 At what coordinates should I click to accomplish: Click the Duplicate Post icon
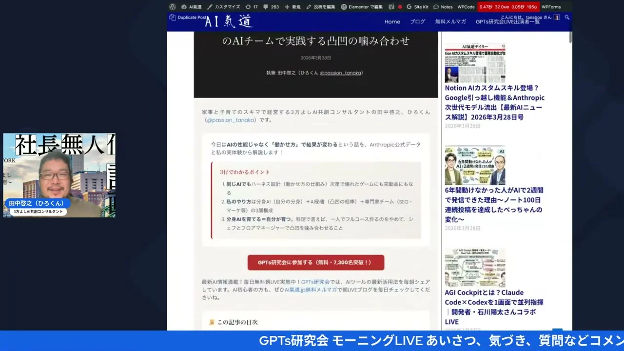(172, 17)
